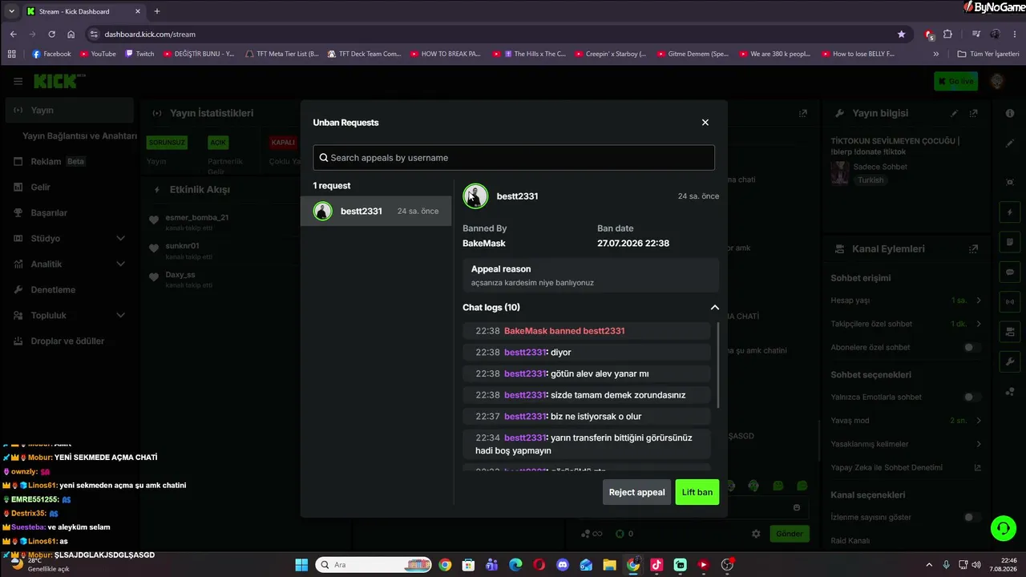Click the Appeal reason text box

pos(591,276)
